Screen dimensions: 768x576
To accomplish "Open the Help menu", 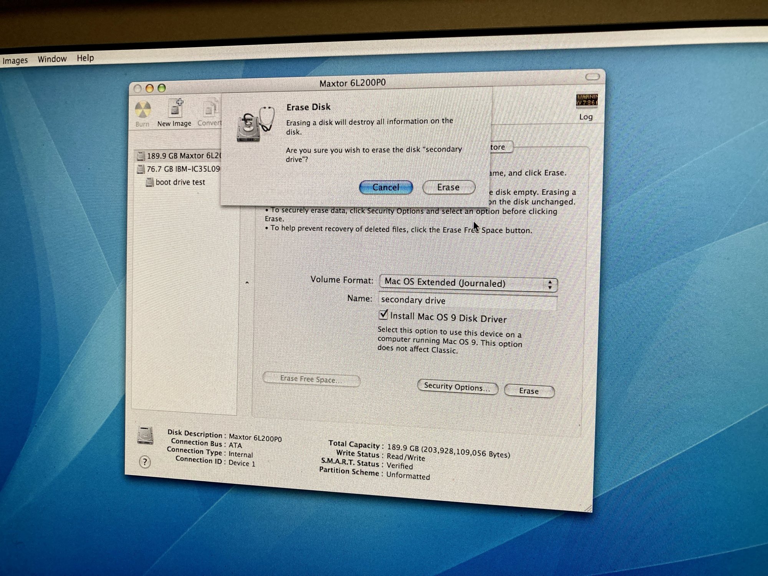I will 85,58.
